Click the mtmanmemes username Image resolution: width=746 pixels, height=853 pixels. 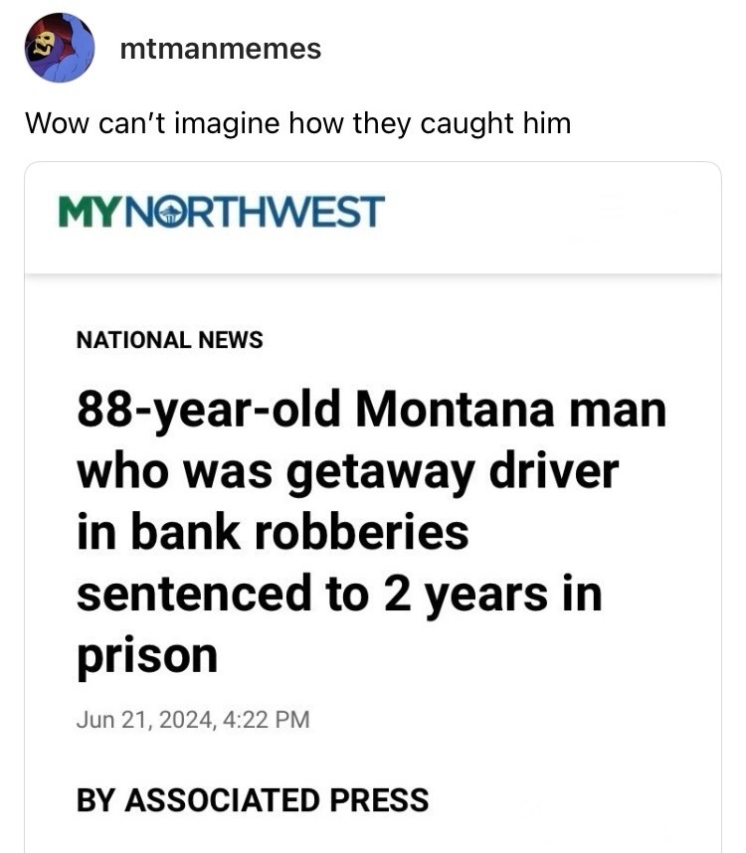pyautogui.click(x=221, y=49)
